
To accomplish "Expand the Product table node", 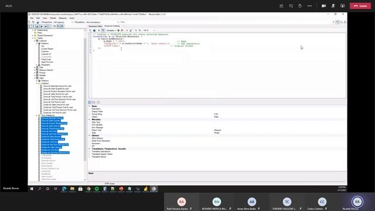I will pyautogui.click(x=35, y=73).
